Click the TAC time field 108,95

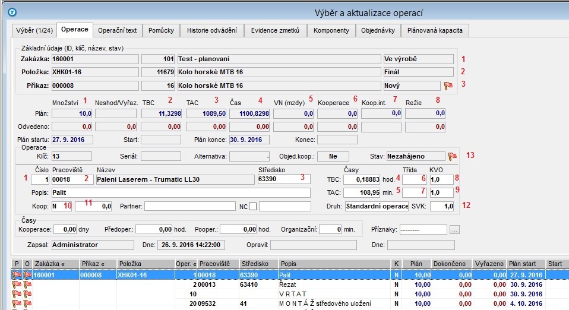point(362,193)
